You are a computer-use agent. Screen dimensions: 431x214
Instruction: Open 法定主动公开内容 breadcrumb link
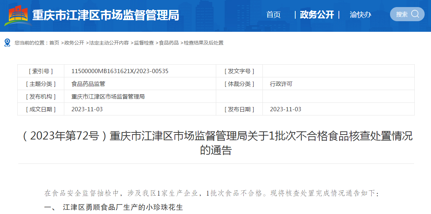click(109, 43)
